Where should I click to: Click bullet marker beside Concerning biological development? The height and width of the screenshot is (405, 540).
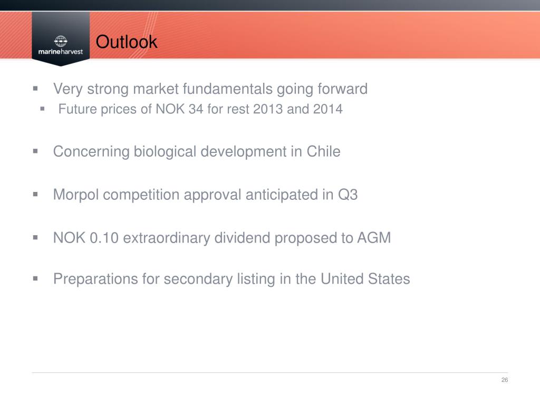pyautogui.click(x=35, y=151)
